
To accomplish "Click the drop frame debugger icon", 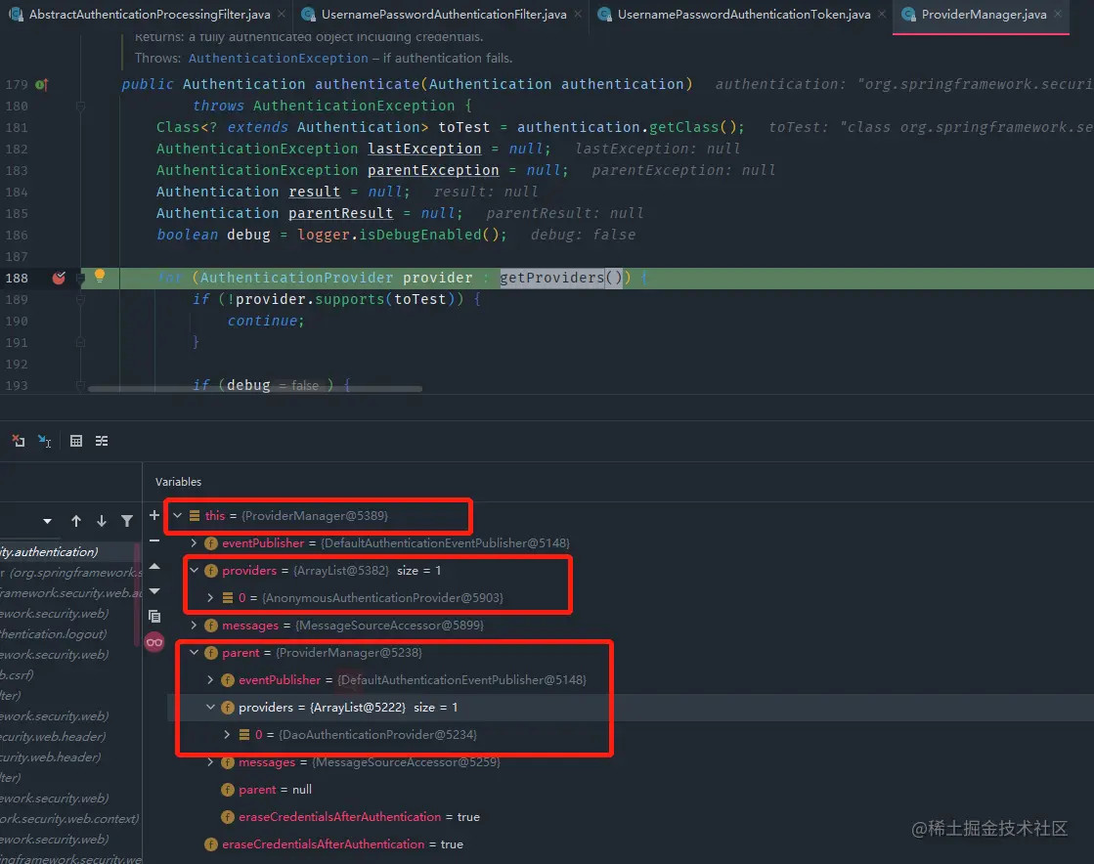I will coord(19,441).
